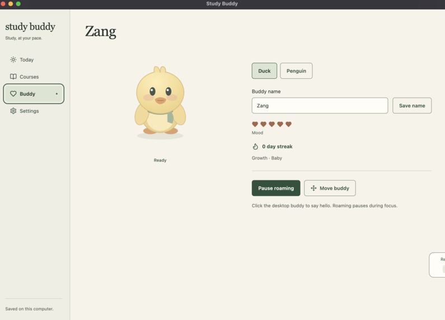Open the Settings page
The width and height of the screenshot is (445, 320).
[34, 111]
